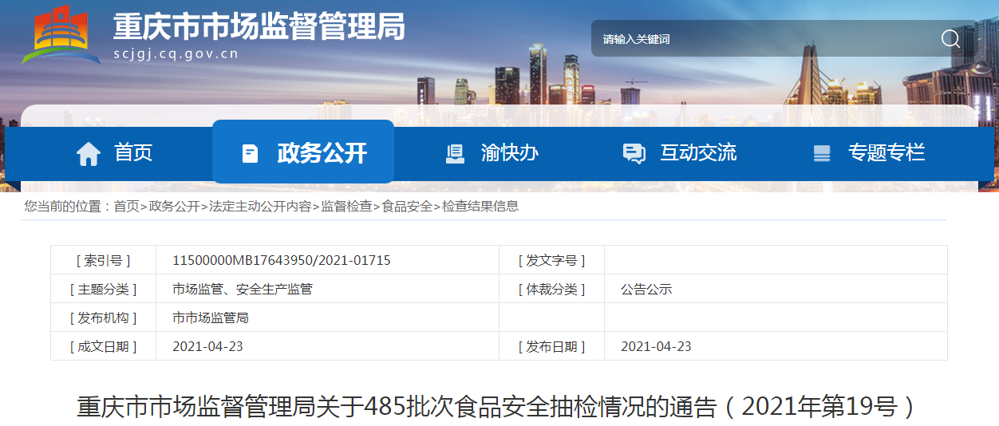999x426 pixels.
Task: Open the 专题专栏 navigation tab
Action: coord(868,152)
